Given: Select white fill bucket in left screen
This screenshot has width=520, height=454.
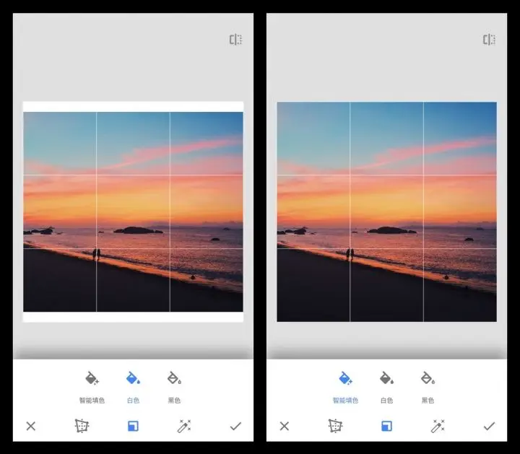Looking at the screenshot, I should point(133,378).
